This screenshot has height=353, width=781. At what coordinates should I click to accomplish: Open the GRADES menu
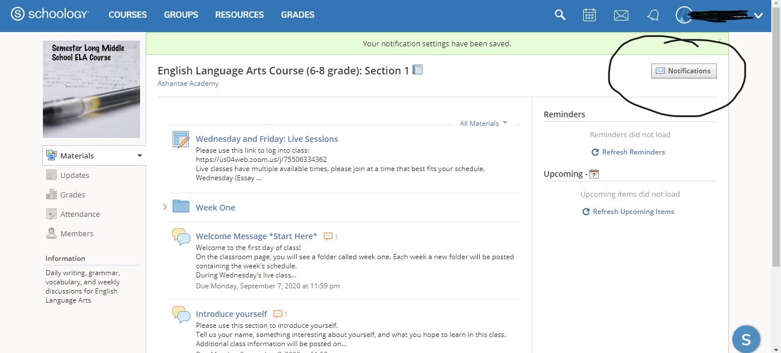(x=297, y=15)
